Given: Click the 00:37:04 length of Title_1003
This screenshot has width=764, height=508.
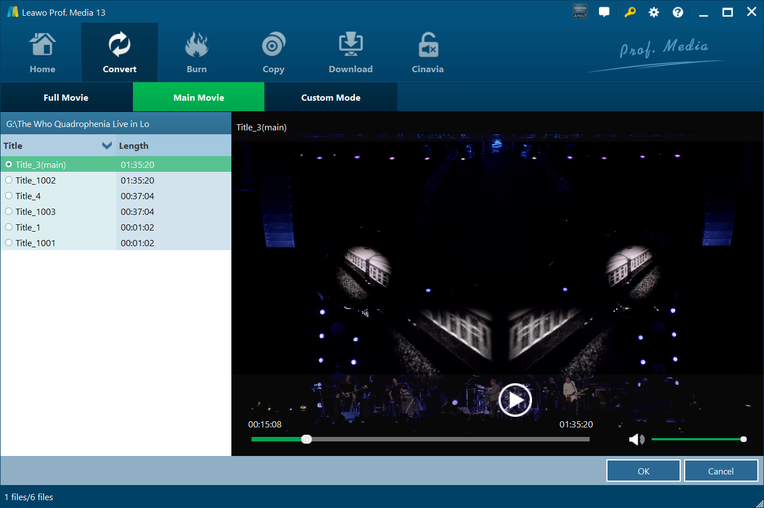Looking at the screenshot, I should (x=137, y=211).
